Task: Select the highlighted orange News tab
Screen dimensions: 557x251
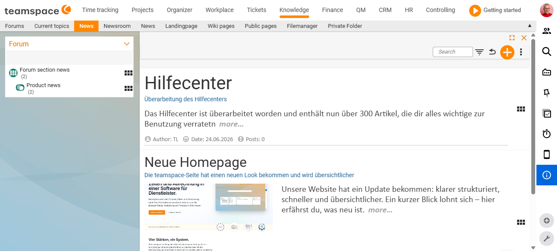Action: (x=86, y=26)
